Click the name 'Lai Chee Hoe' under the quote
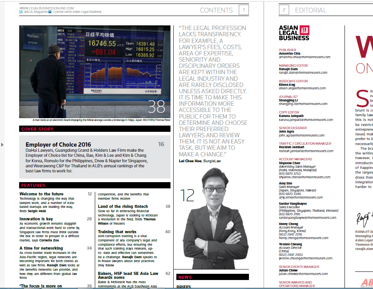This screenshot has width=373, height=289. click(x=190, y=161)
